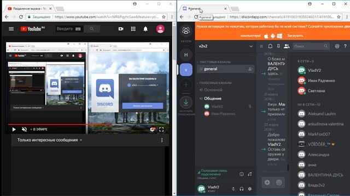Open Discord friends home icon

pyautogui.click(x=186, y=30)
